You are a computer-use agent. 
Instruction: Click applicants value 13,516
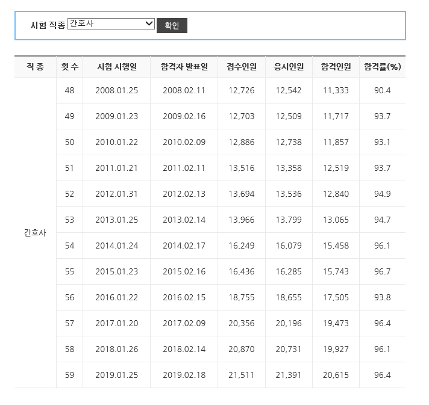coord(242,168)
